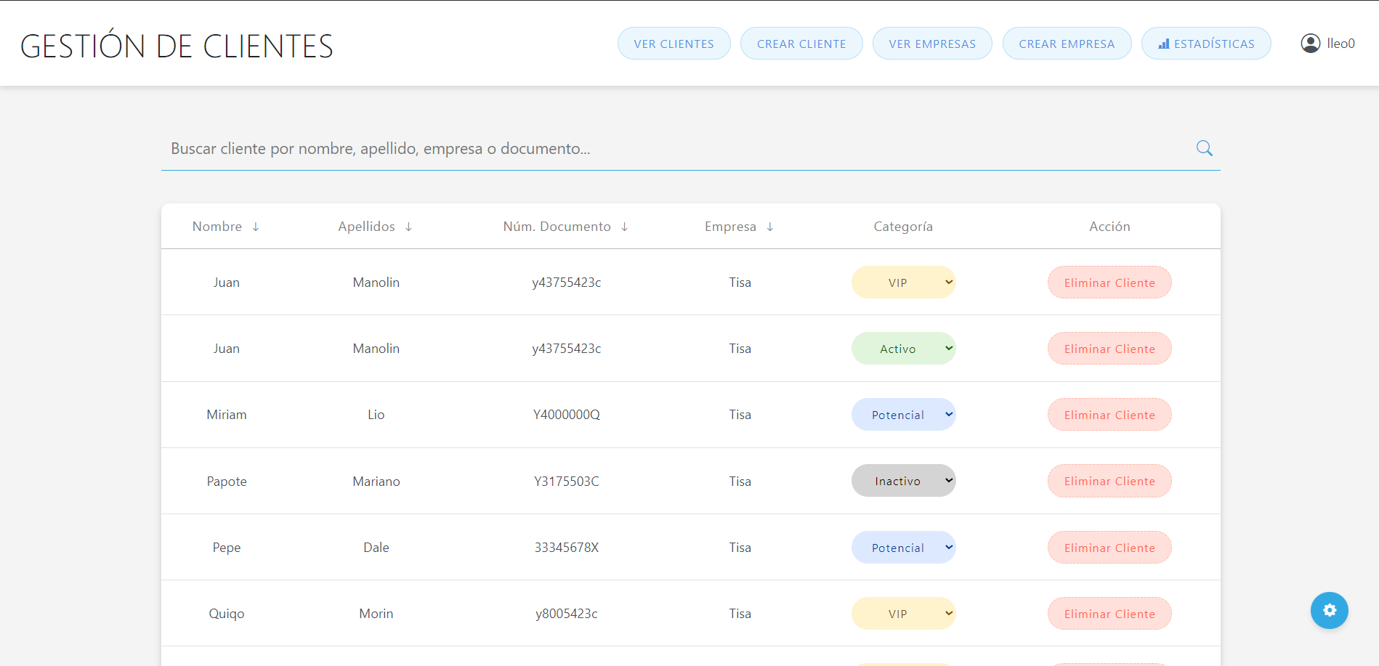Click the search magnifier icon
Viewport: 1379px width, 666px height.
tap(1204, 148)
